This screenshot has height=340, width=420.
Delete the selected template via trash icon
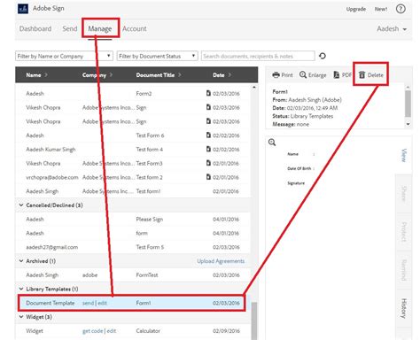click(x=362, y=75)
